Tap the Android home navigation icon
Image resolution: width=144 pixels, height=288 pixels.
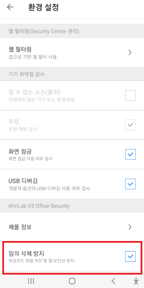(72, 281)
